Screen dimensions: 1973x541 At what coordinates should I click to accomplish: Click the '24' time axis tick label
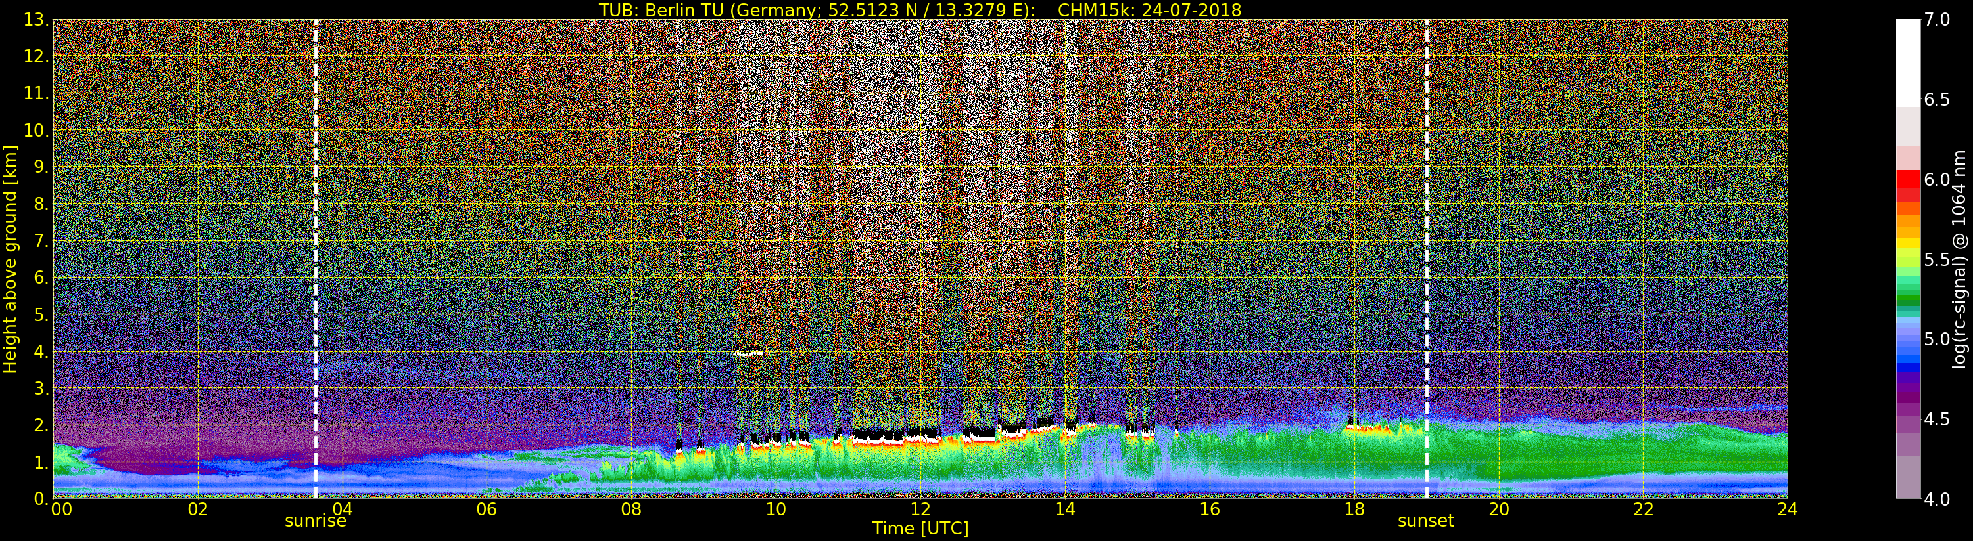tap(1787, 509)
